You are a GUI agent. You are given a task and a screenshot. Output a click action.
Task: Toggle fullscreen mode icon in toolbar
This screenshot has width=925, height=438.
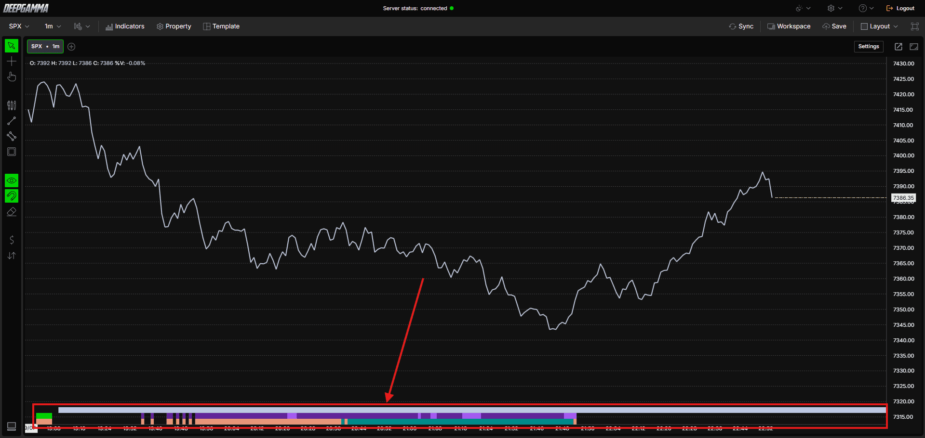914,26
